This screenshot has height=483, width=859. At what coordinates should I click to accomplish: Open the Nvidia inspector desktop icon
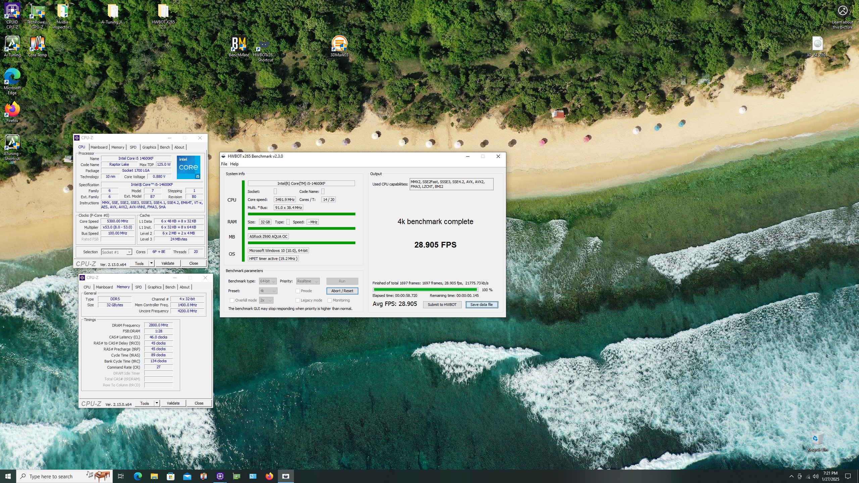point(62,16)
